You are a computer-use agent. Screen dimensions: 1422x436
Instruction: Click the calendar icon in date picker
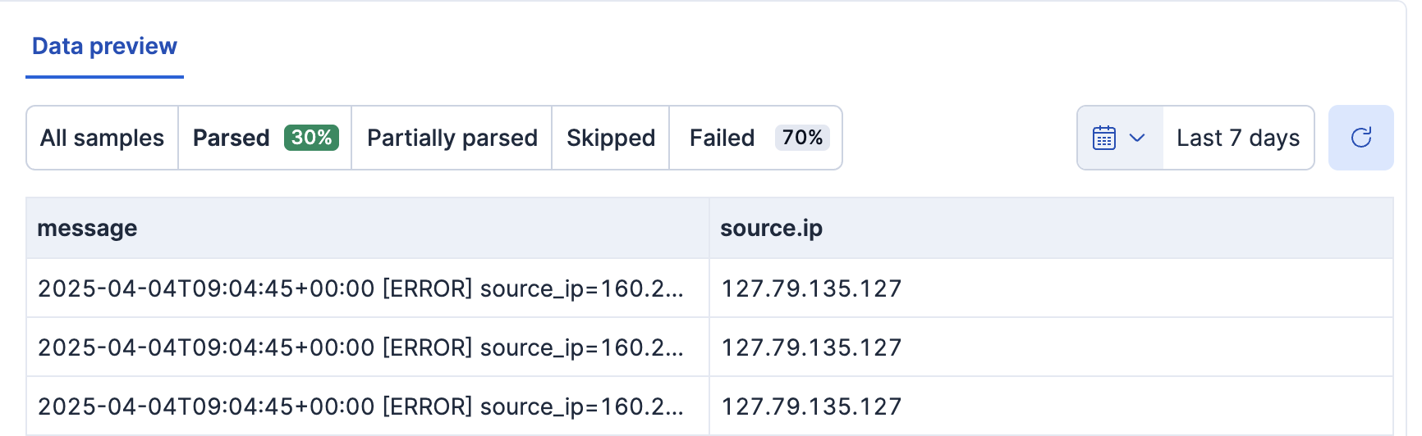click(x=1104, y=138)
